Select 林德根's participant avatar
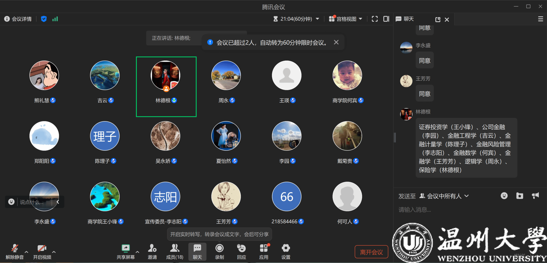The height and width of the screenshot is (263, 547). click(x=166, y=76)
